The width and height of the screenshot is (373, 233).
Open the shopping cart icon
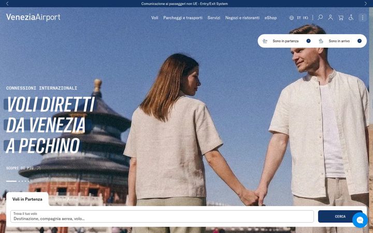pos(341,18)
